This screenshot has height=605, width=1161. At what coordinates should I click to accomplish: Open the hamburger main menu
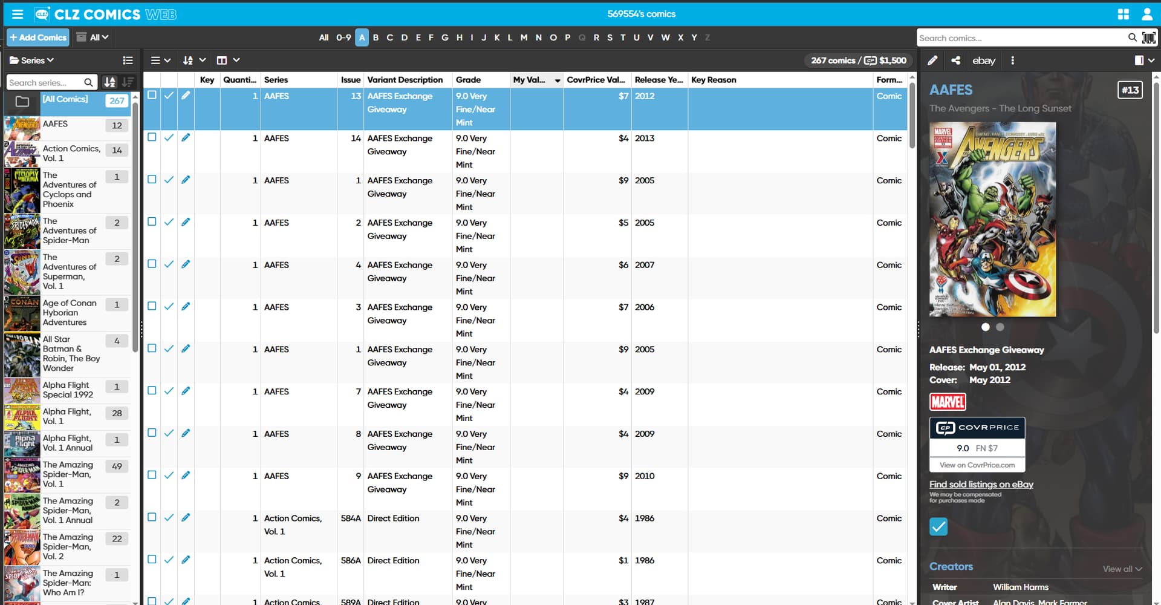click(x=18, y=14)
